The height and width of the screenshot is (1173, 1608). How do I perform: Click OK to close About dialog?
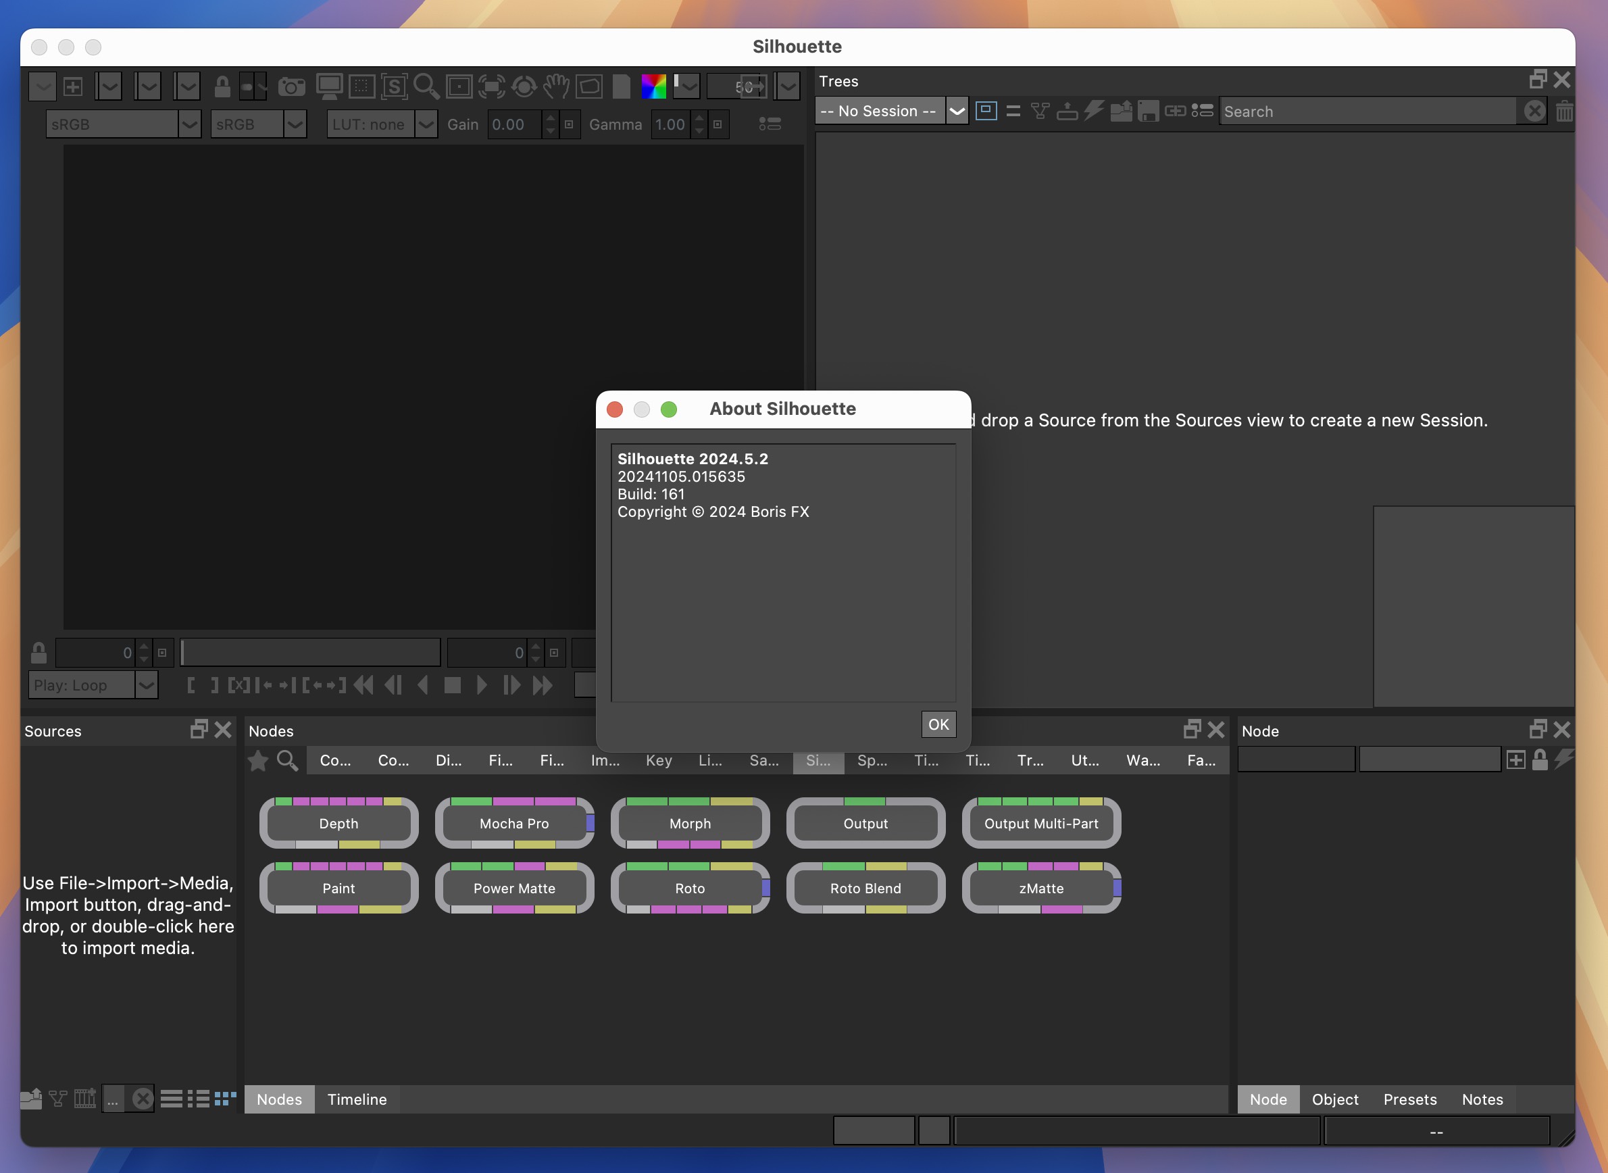point(938,724)
